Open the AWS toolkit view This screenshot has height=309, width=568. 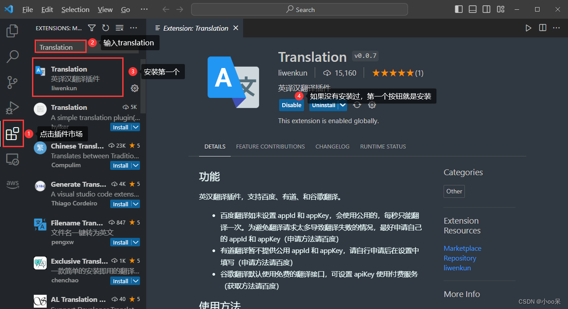point(12,184)
